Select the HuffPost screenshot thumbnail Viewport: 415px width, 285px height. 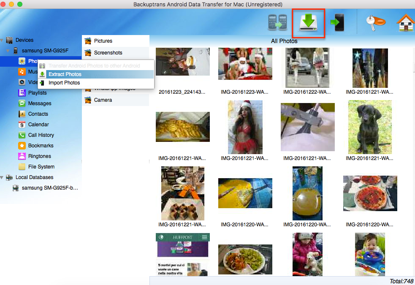coord(183,254)
